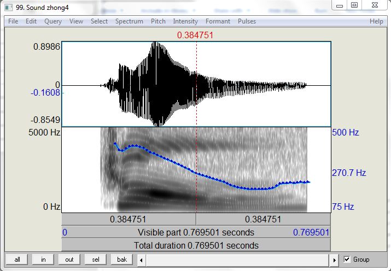Open the Query menu
The height and width of the screenshot is (271, 391).
point(53,21)
